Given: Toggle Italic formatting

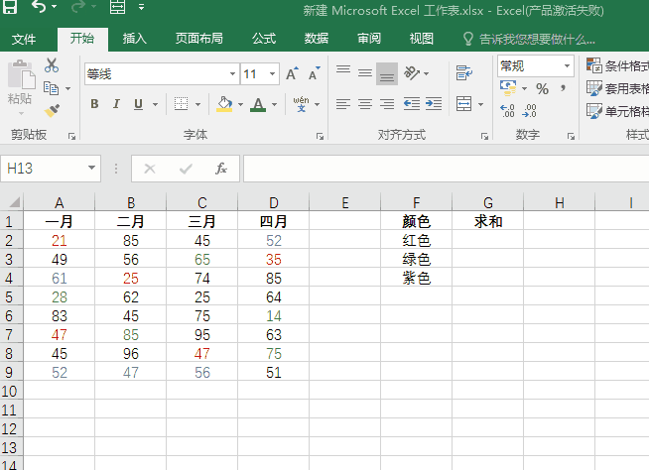Looking at the screenshot, I should click(116, 104).
